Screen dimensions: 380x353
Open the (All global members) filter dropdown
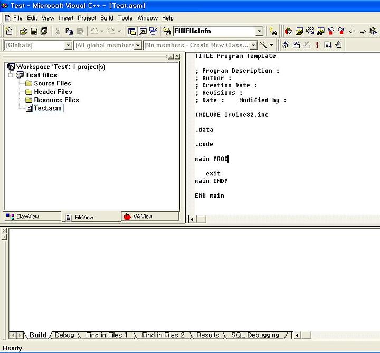click(138, 45)
